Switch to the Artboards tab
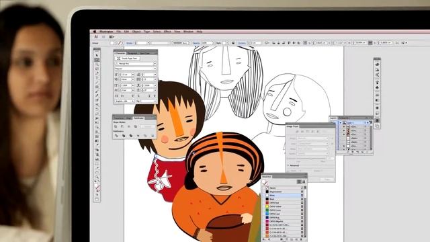This screenshot has width=430, height=242. click(344, 118)
